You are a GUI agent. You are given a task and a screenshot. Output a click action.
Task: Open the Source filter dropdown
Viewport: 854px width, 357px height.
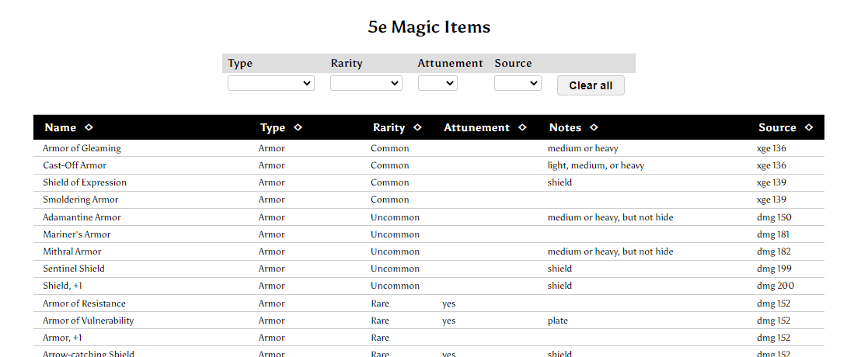tap(518, 83)
